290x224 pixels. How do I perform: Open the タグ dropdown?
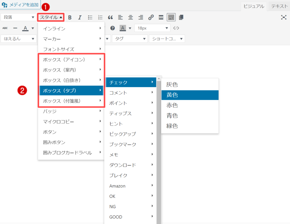pyautogui.click(x=130, y=39)
